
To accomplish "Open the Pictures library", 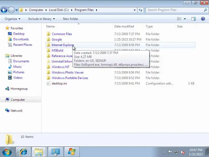I will click(19, 72).
